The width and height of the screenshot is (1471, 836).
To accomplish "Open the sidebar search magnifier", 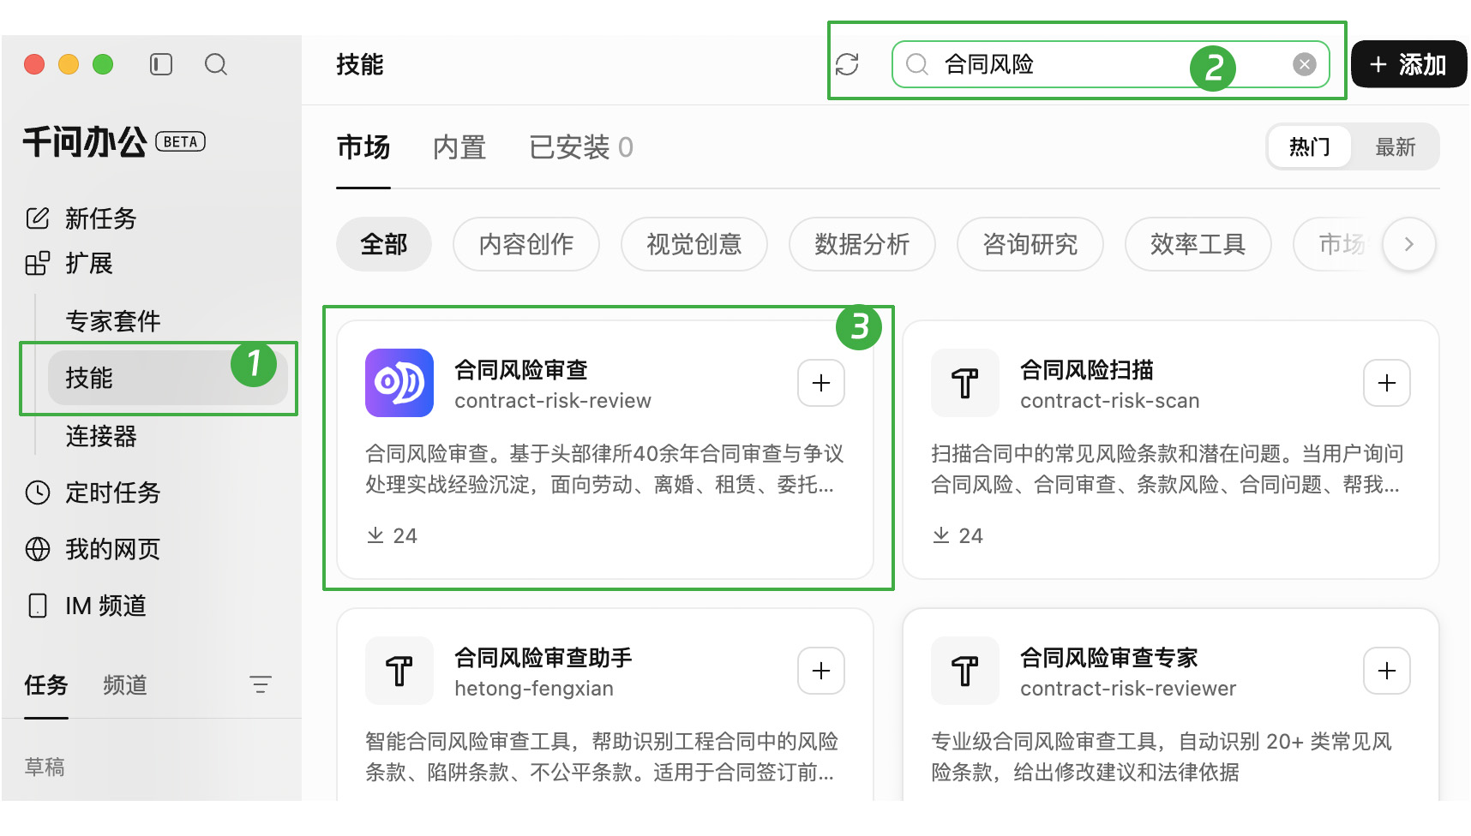I will pyautogui.click(x=216, y=64).
